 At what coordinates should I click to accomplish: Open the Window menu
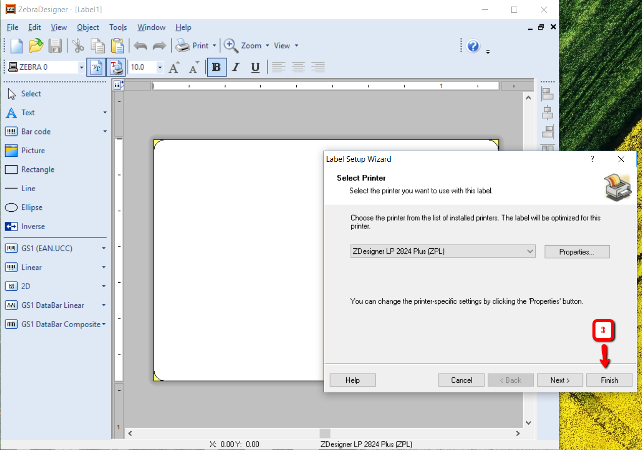[x=151, y=27]
